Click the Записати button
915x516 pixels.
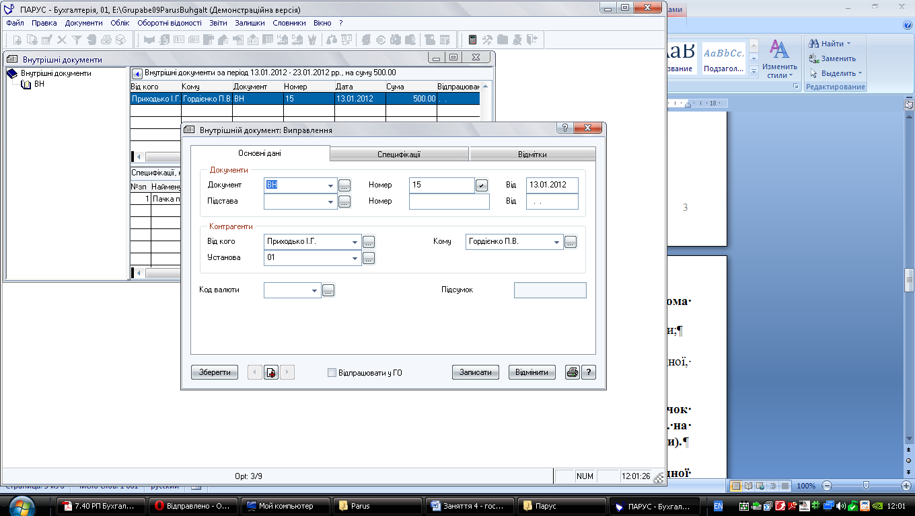click(x=476, y=372)
